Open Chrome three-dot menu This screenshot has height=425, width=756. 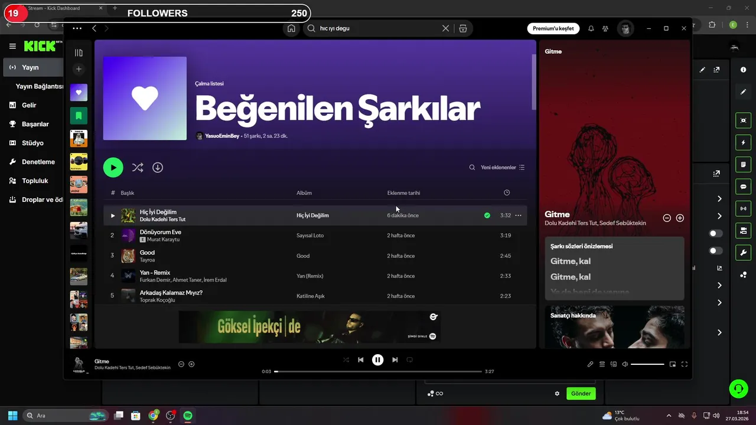(x=746, y=25)
